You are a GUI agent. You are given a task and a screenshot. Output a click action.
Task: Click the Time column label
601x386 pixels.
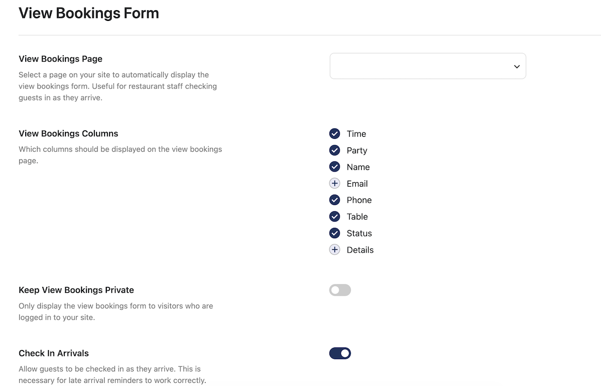356,134
